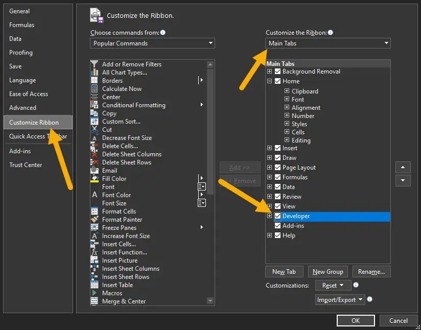Click the Add or Remove Filters funnel icon
This screenshot has width=421, height=330.
[95, 64]
